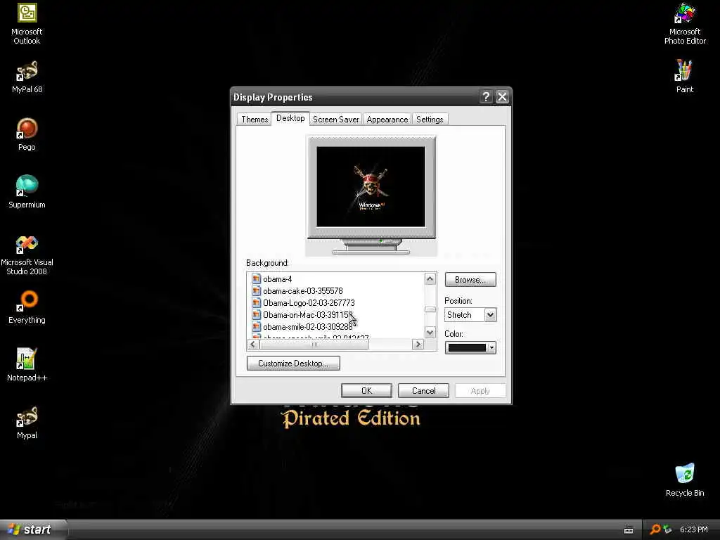This screenshot has width=720, height=540.
Task: Select the Paint desktop icon
Action: pyautogui.click(x=684, y=77)
